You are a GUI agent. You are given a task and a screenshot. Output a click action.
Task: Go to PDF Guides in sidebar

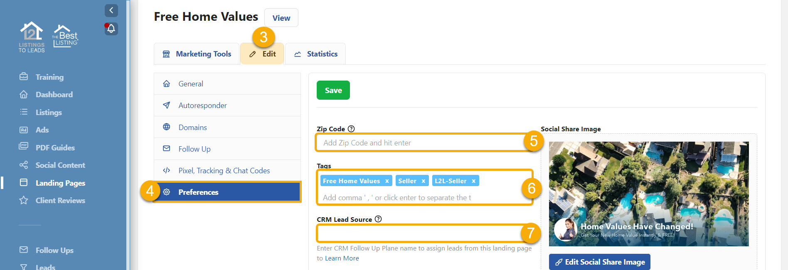click(x=55, y=147)
